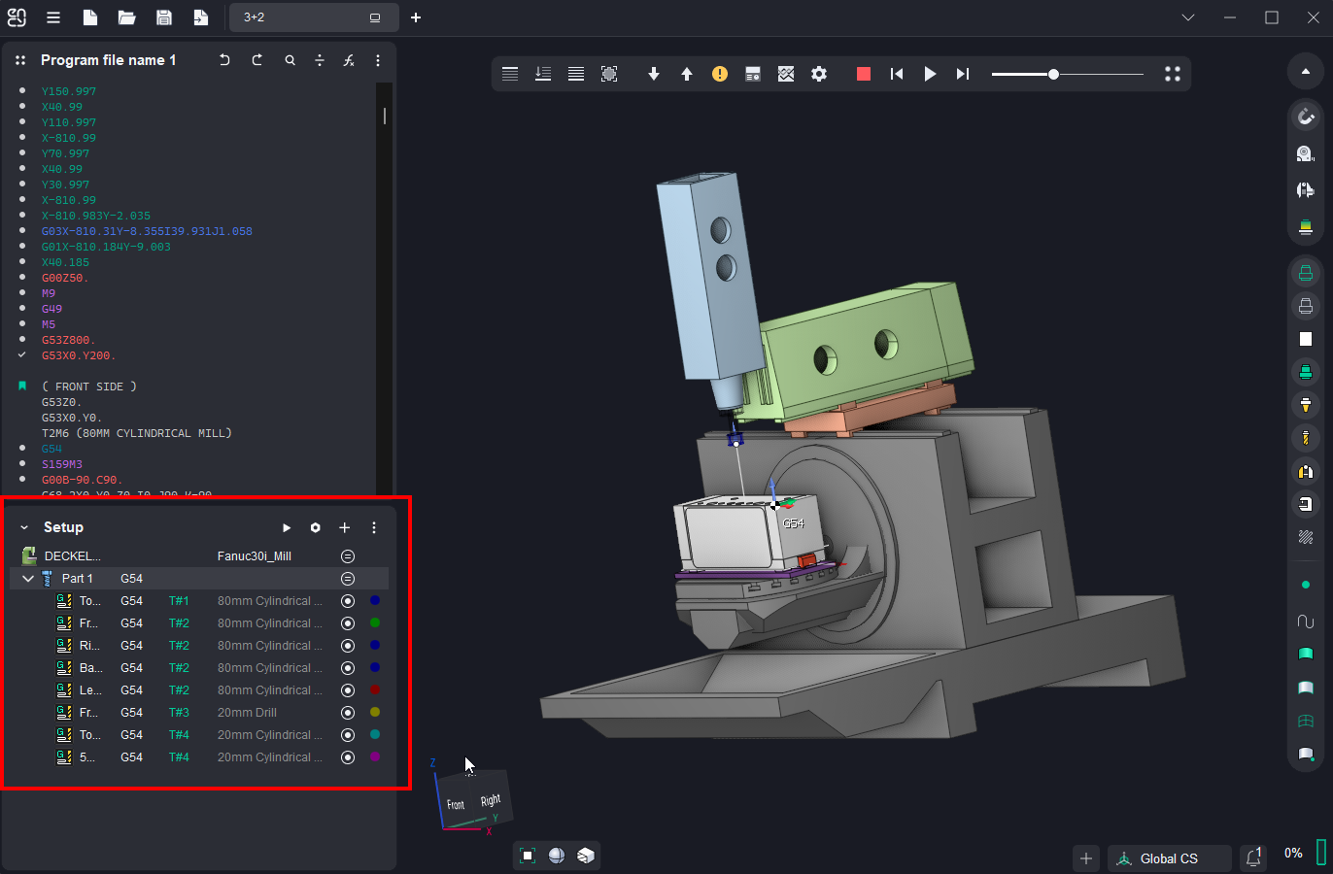
Task: Open simulation settings gear in the toolbar
Action: pyautogui.click(x=819, y=74)
